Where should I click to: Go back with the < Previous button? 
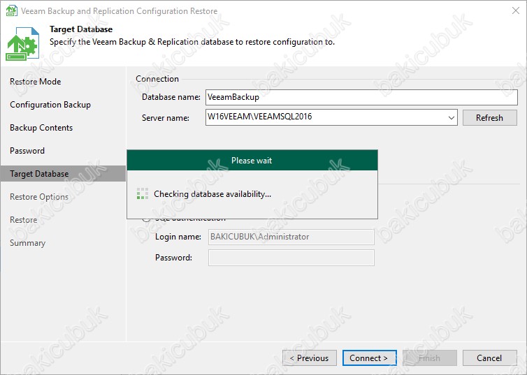point(310,358)
